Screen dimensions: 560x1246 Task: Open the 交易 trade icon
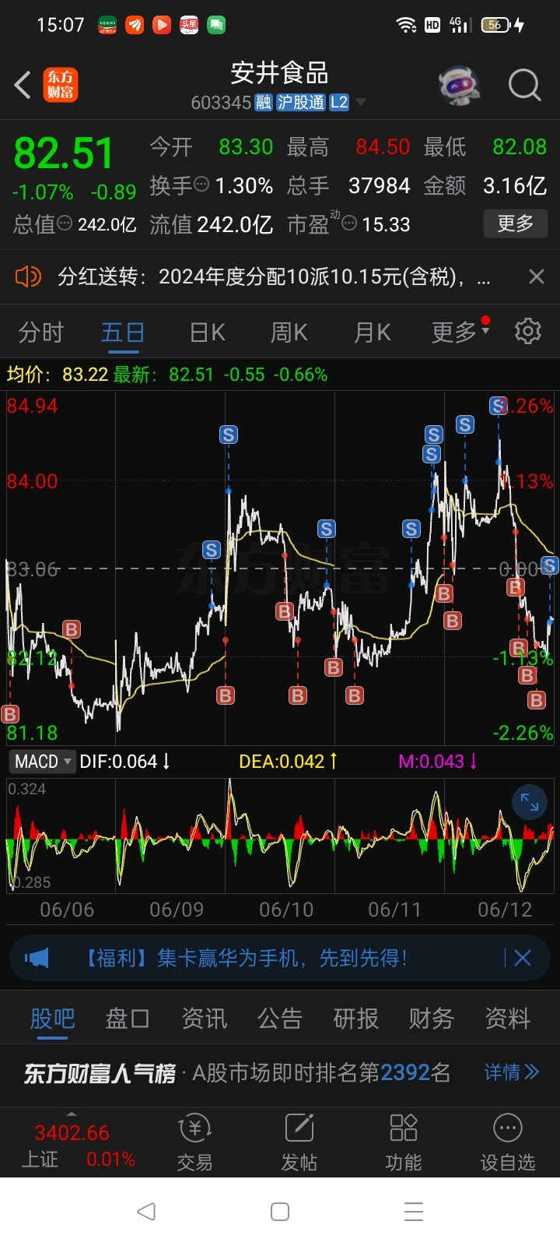(x=194, y=1142)
